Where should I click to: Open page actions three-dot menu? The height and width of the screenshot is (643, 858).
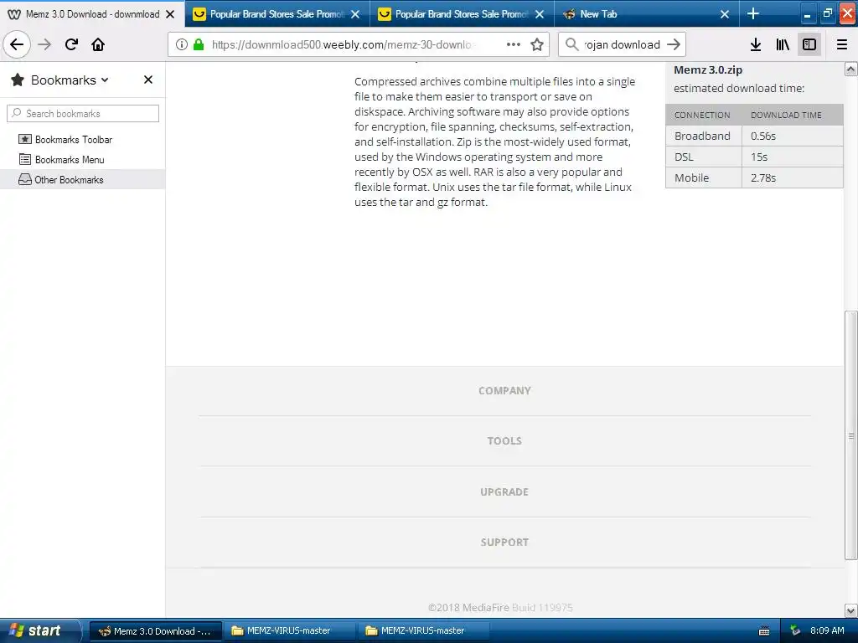click(x=514, y=44)
